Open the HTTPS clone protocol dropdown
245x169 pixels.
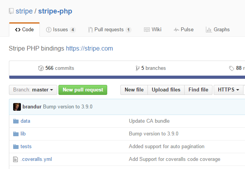[x=228, y=90]
